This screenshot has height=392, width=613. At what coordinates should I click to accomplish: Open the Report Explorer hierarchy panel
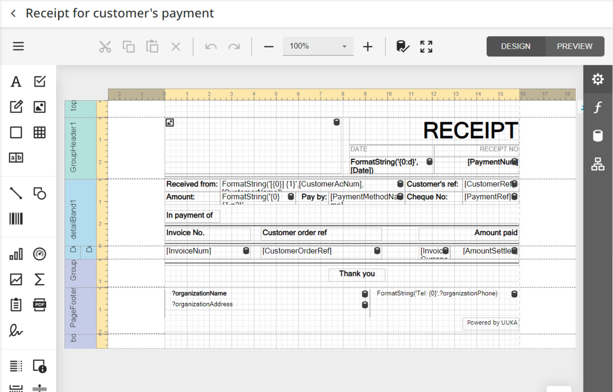pos(598,164)
